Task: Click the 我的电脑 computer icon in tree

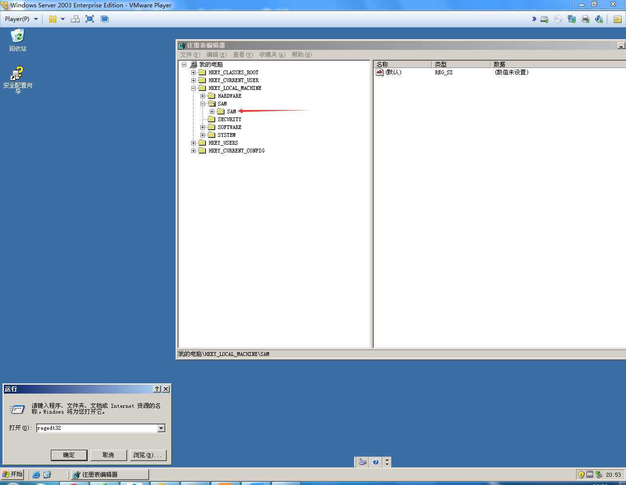Action: [194, 65]
